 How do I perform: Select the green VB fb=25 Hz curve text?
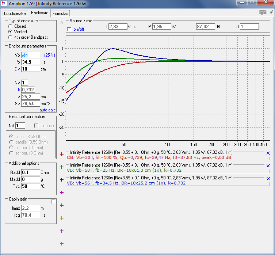[x=124, y=170]
